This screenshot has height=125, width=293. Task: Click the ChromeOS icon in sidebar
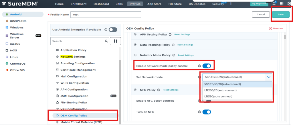7,63
